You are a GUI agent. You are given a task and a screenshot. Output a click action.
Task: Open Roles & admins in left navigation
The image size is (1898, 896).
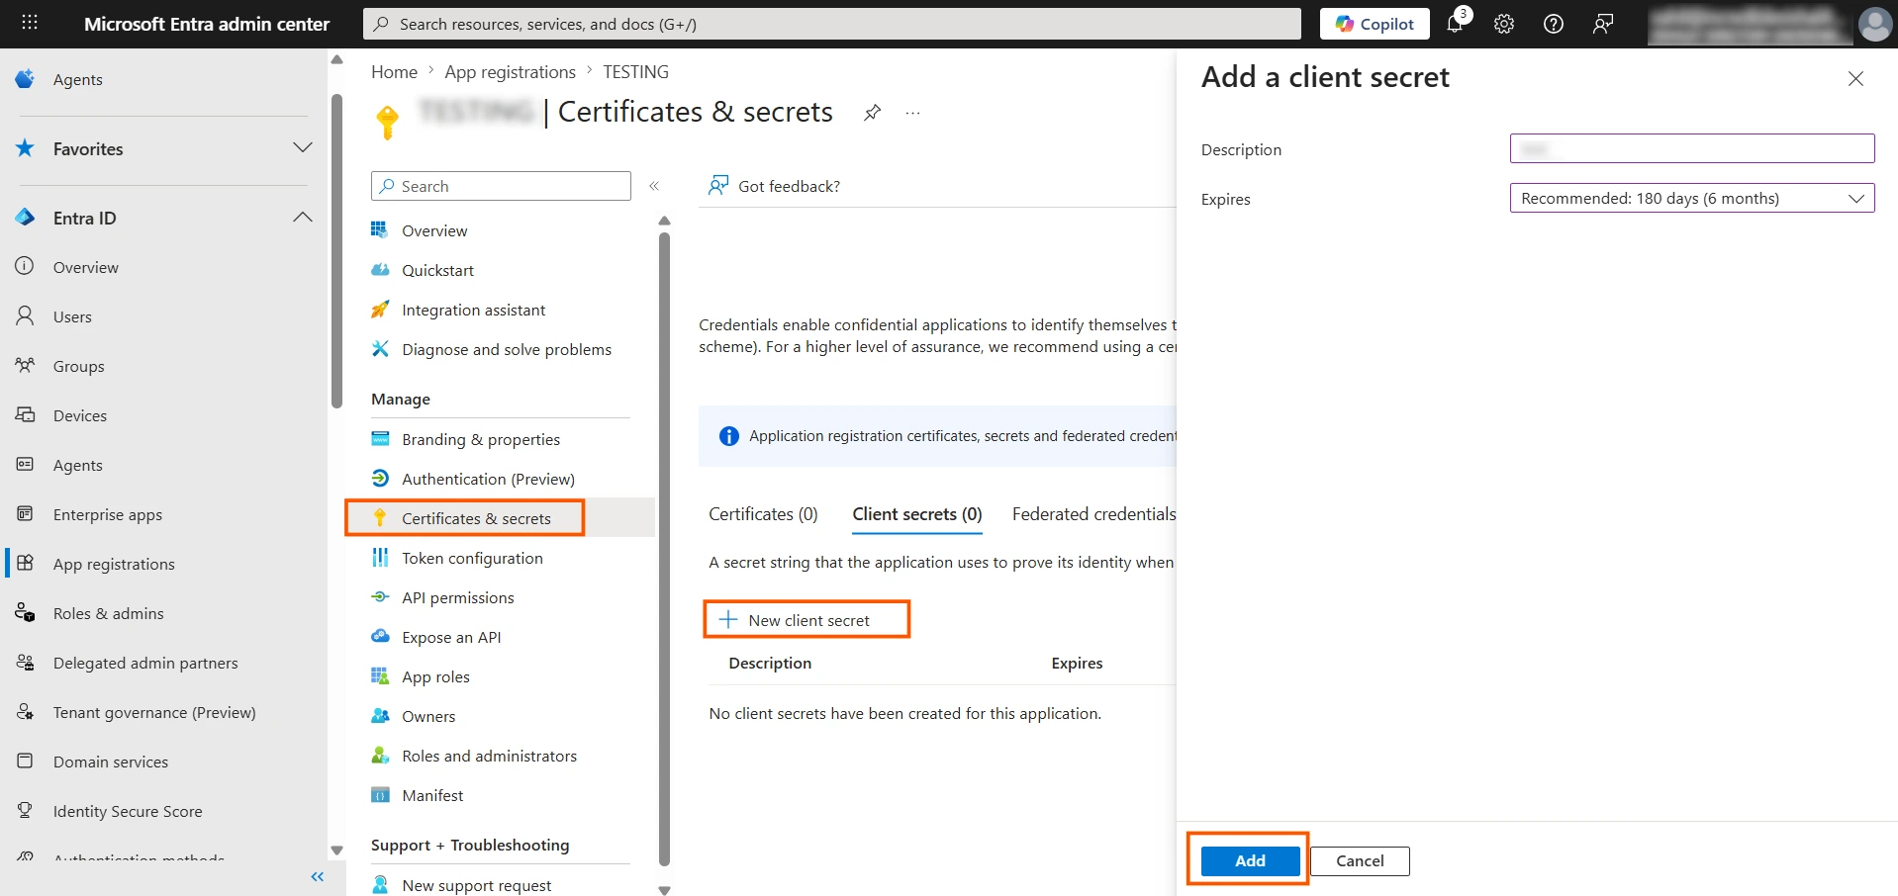(108, 613)
